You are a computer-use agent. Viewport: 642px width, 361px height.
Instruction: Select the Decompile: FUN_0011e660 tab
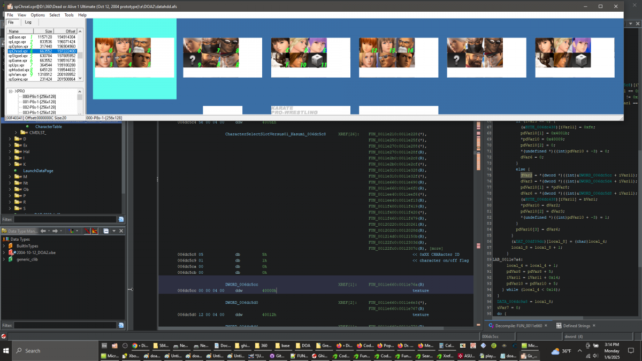coord(517,326)
